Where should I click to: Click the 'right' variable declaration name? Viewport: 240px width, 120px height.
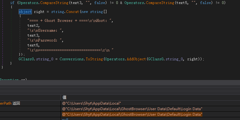pos(39,12)
